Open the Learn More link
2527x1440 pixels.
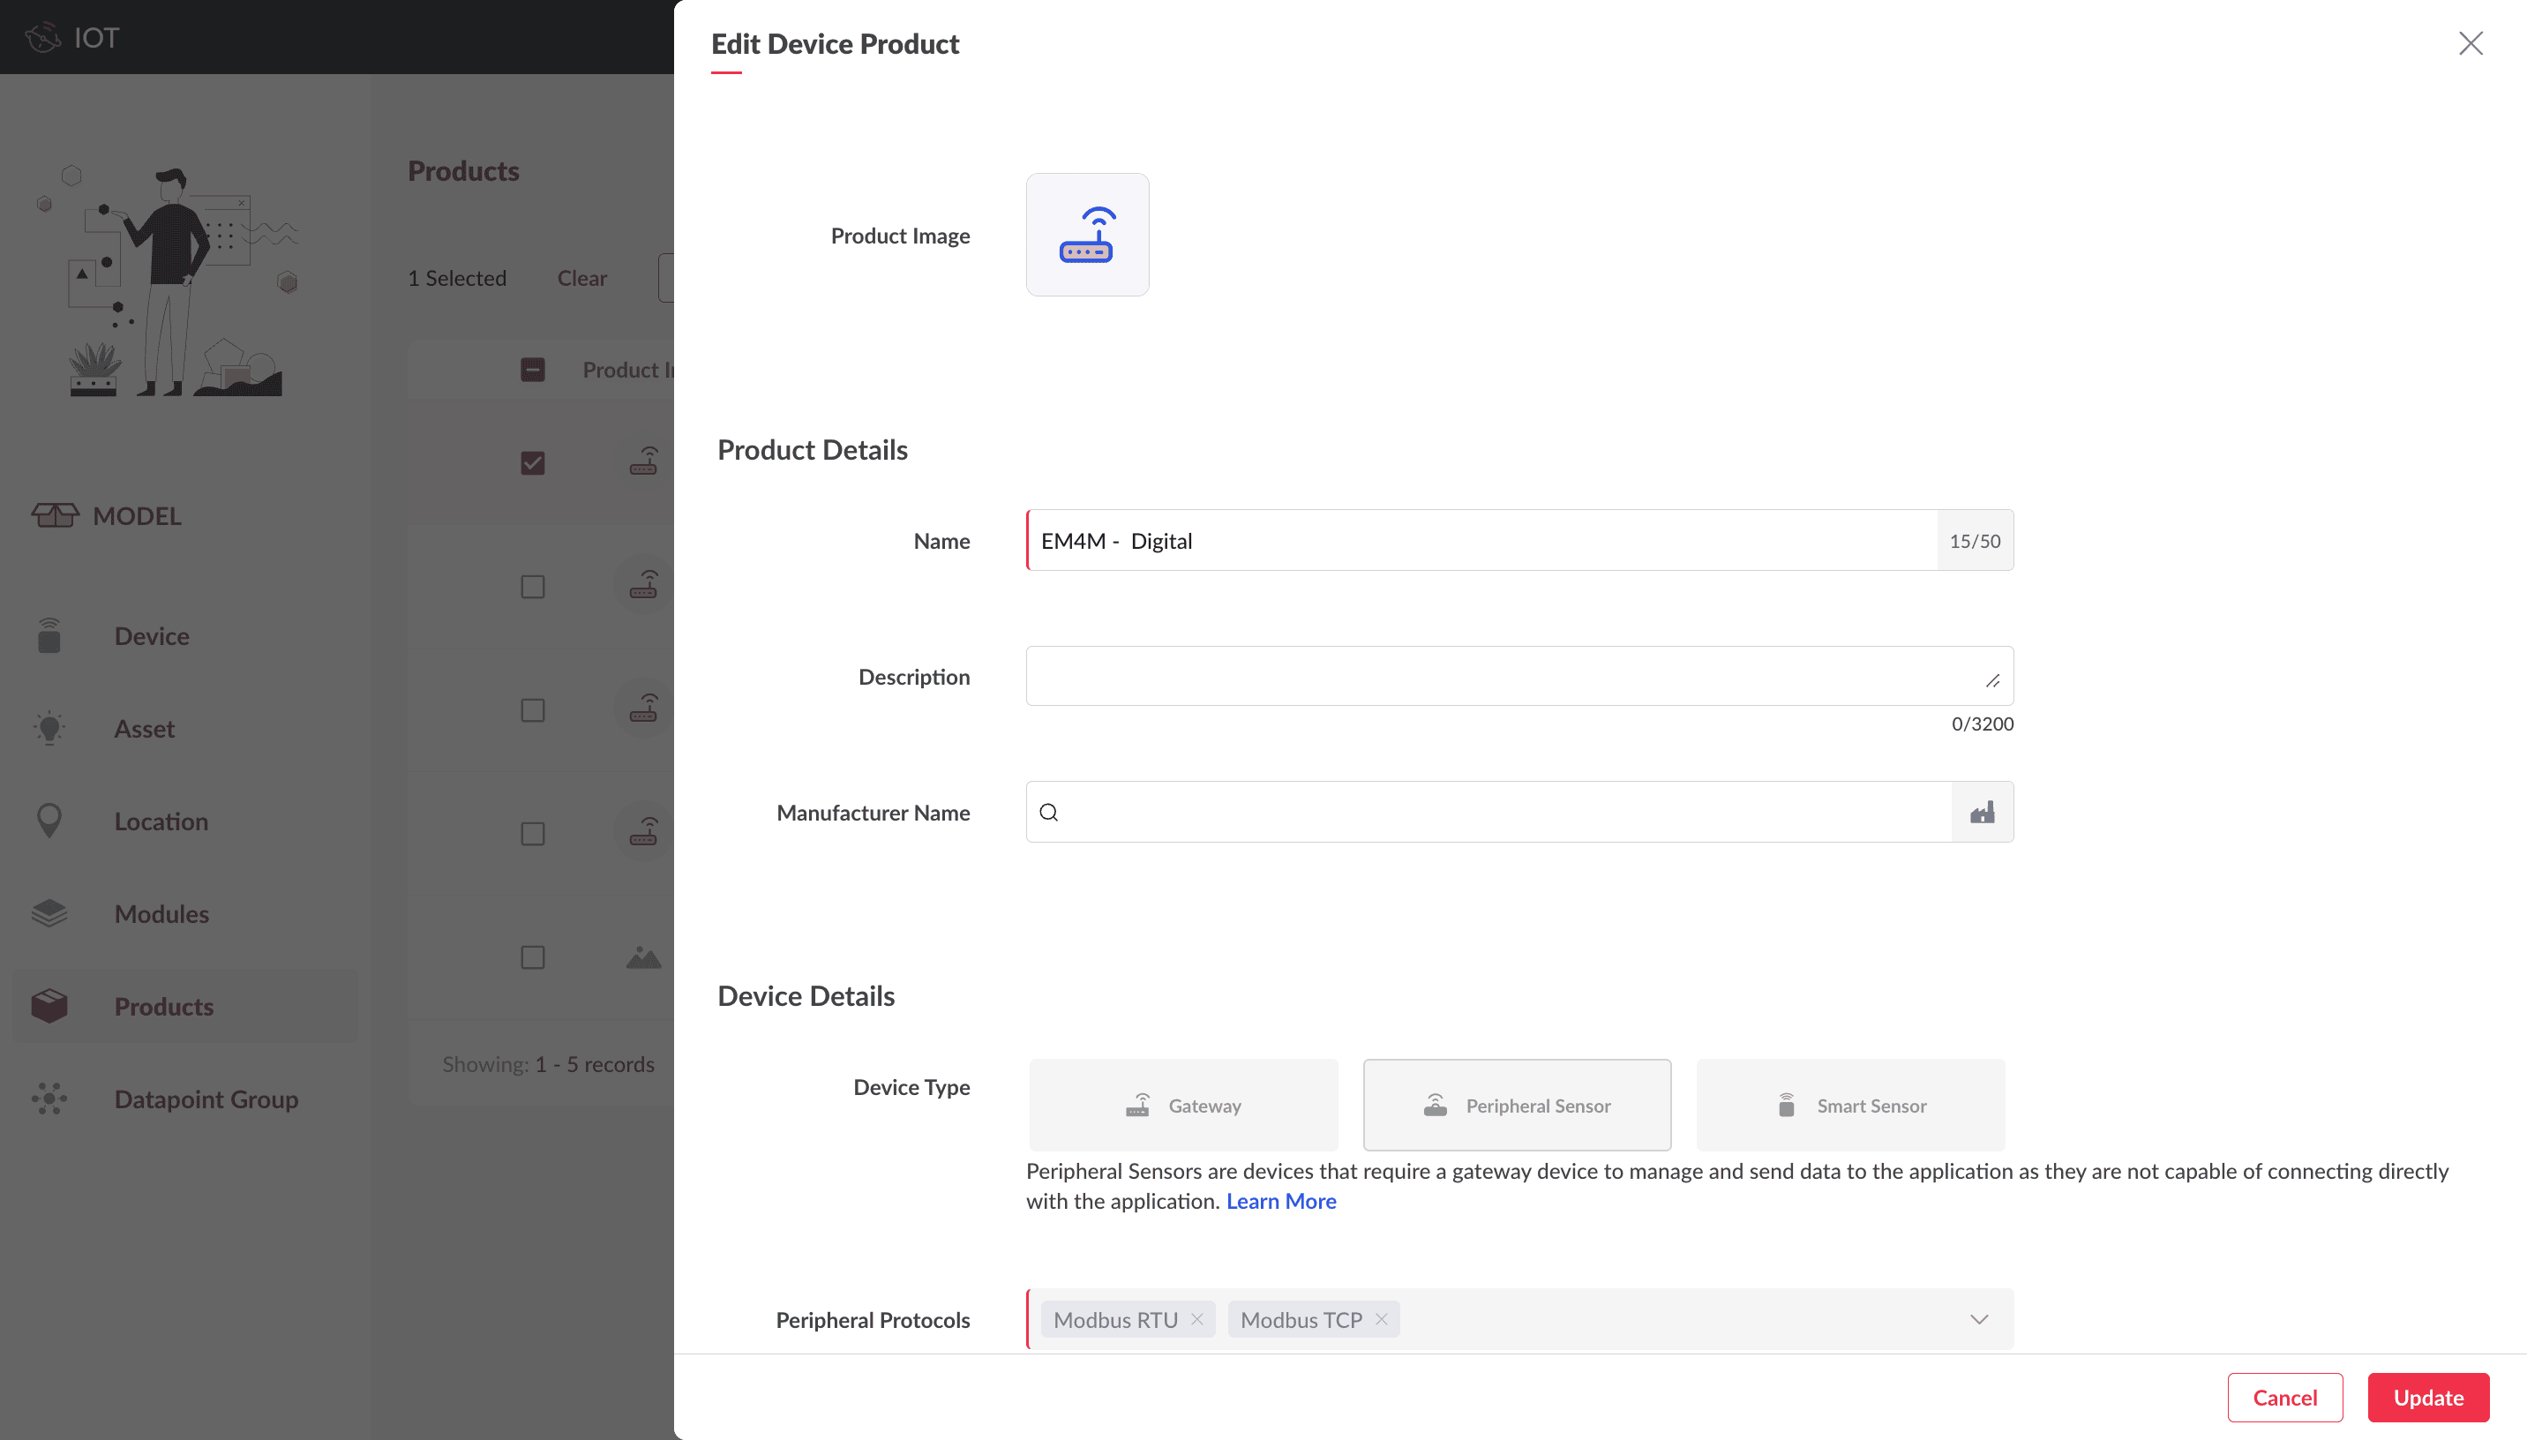pos(1280,1201)
